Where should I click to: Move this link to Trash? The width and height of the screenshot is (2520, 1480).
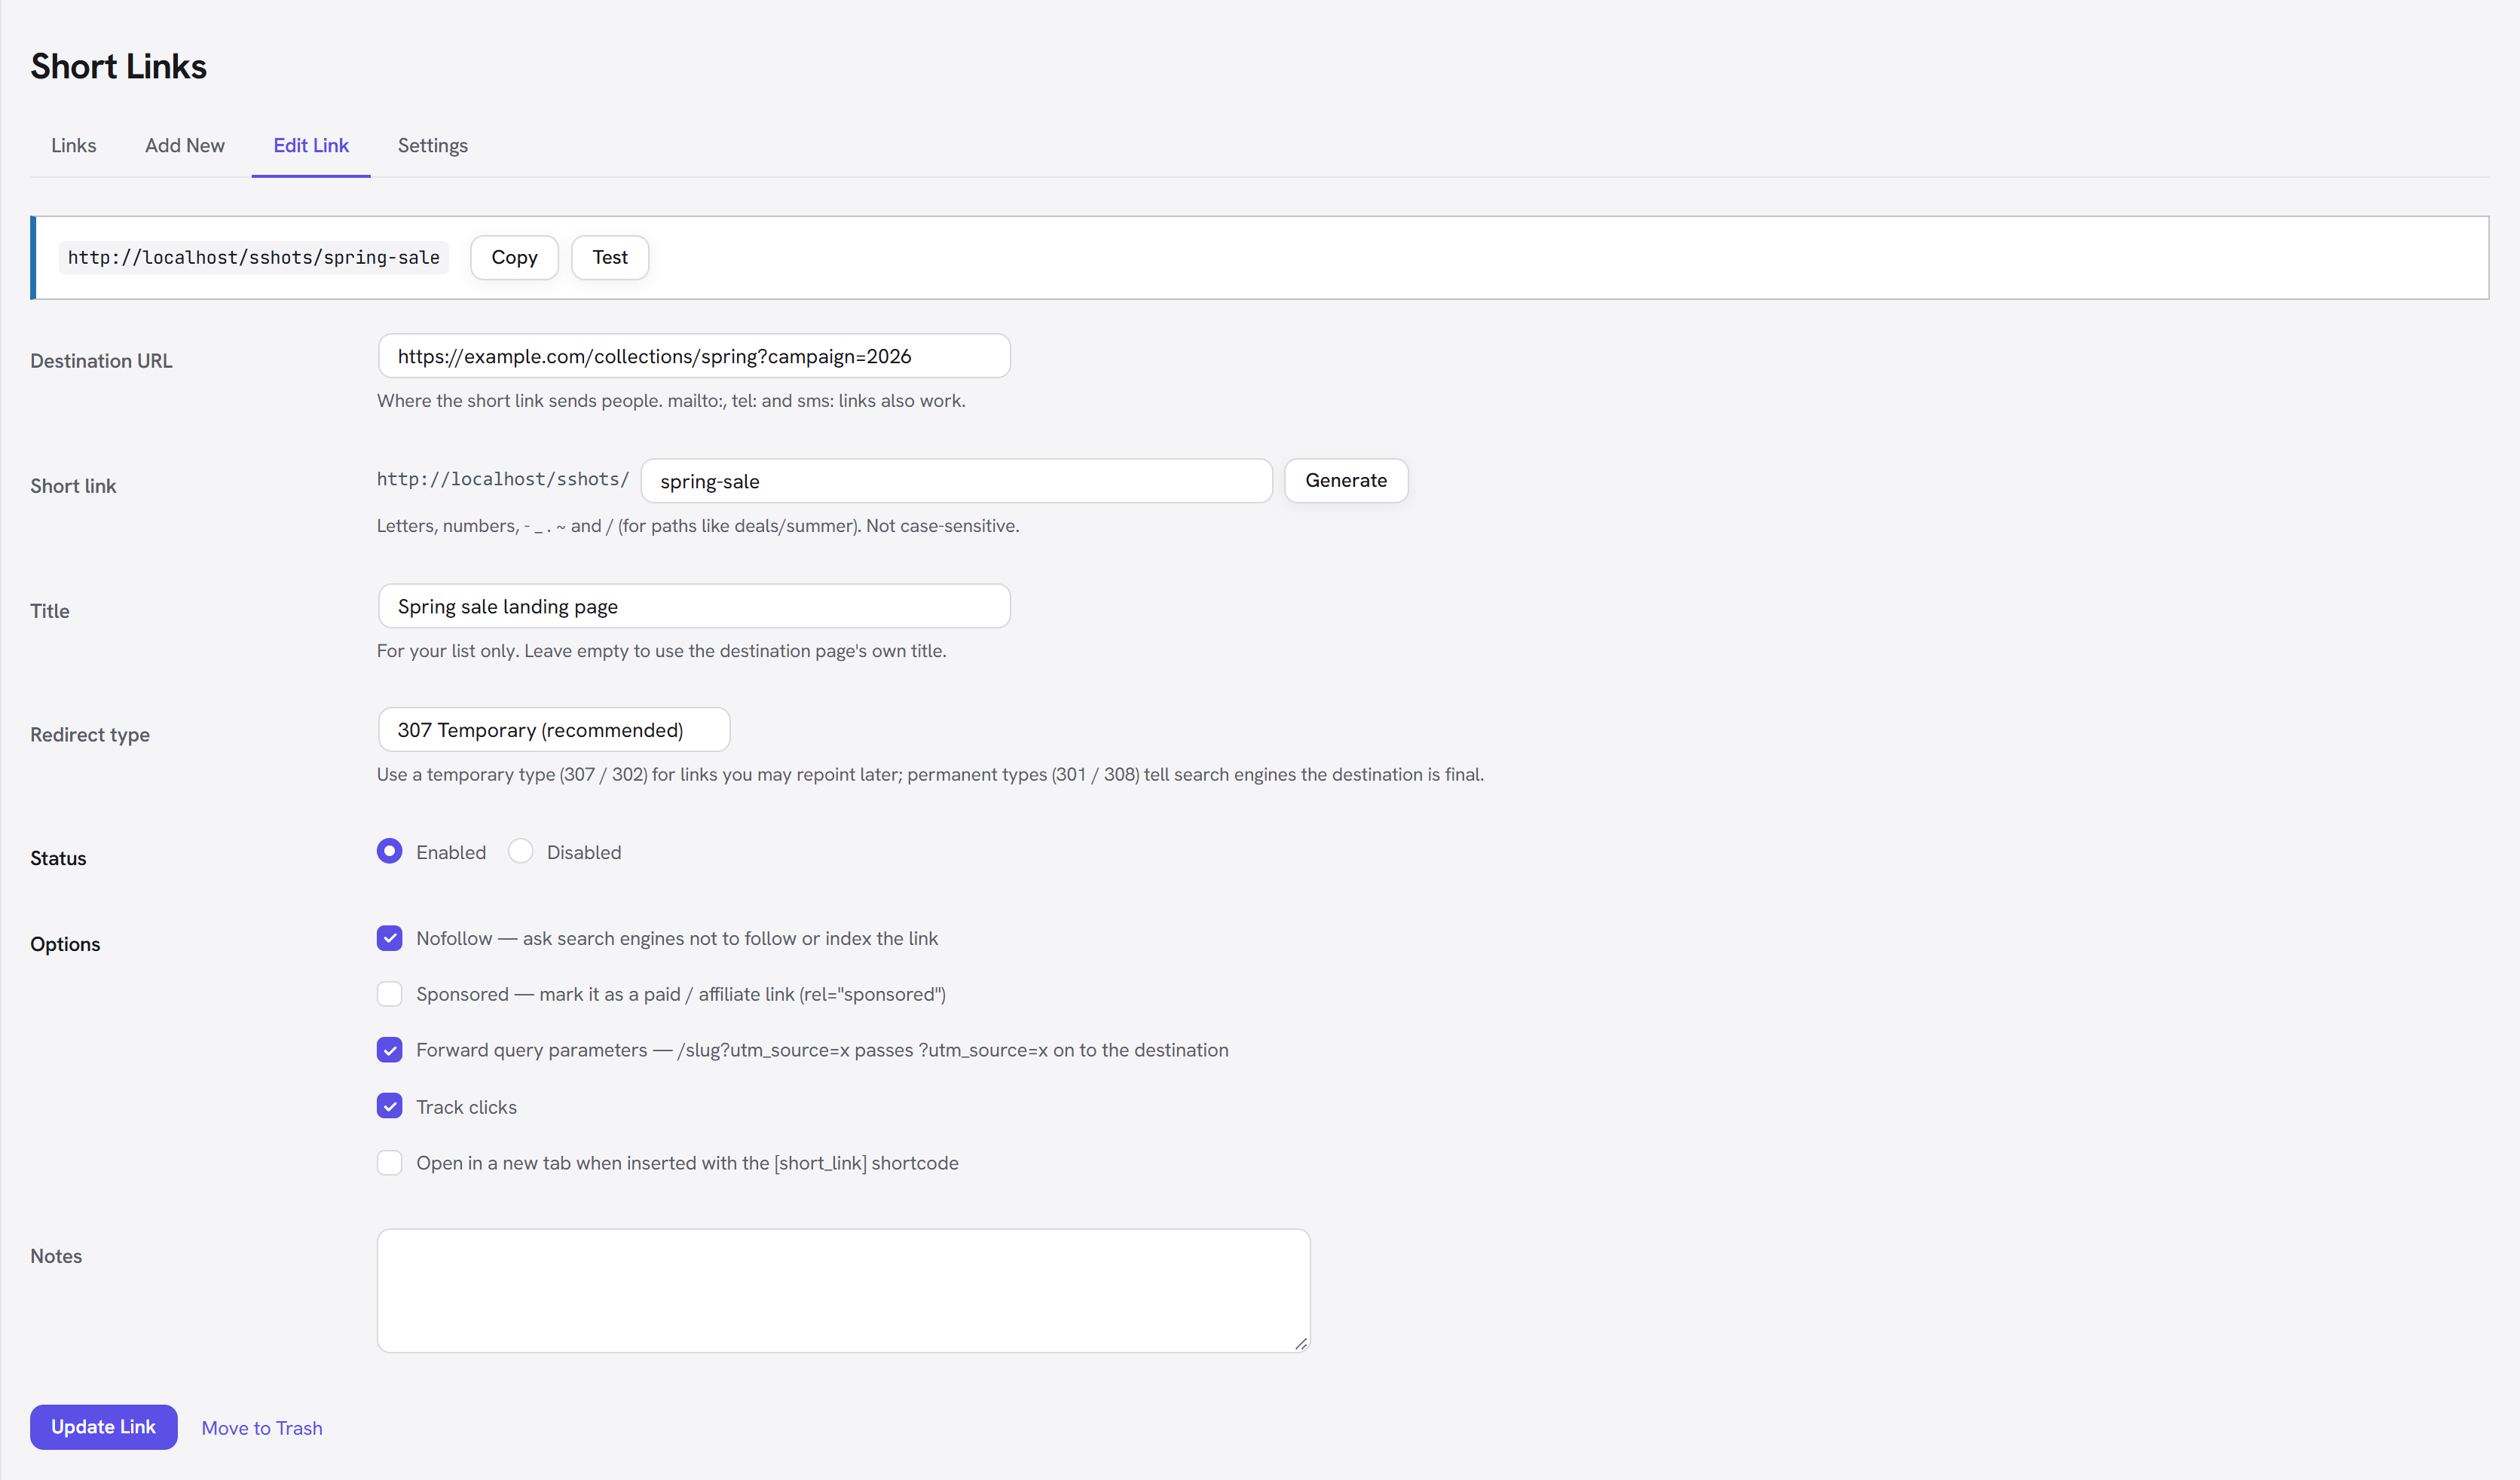pos(262,1428)
